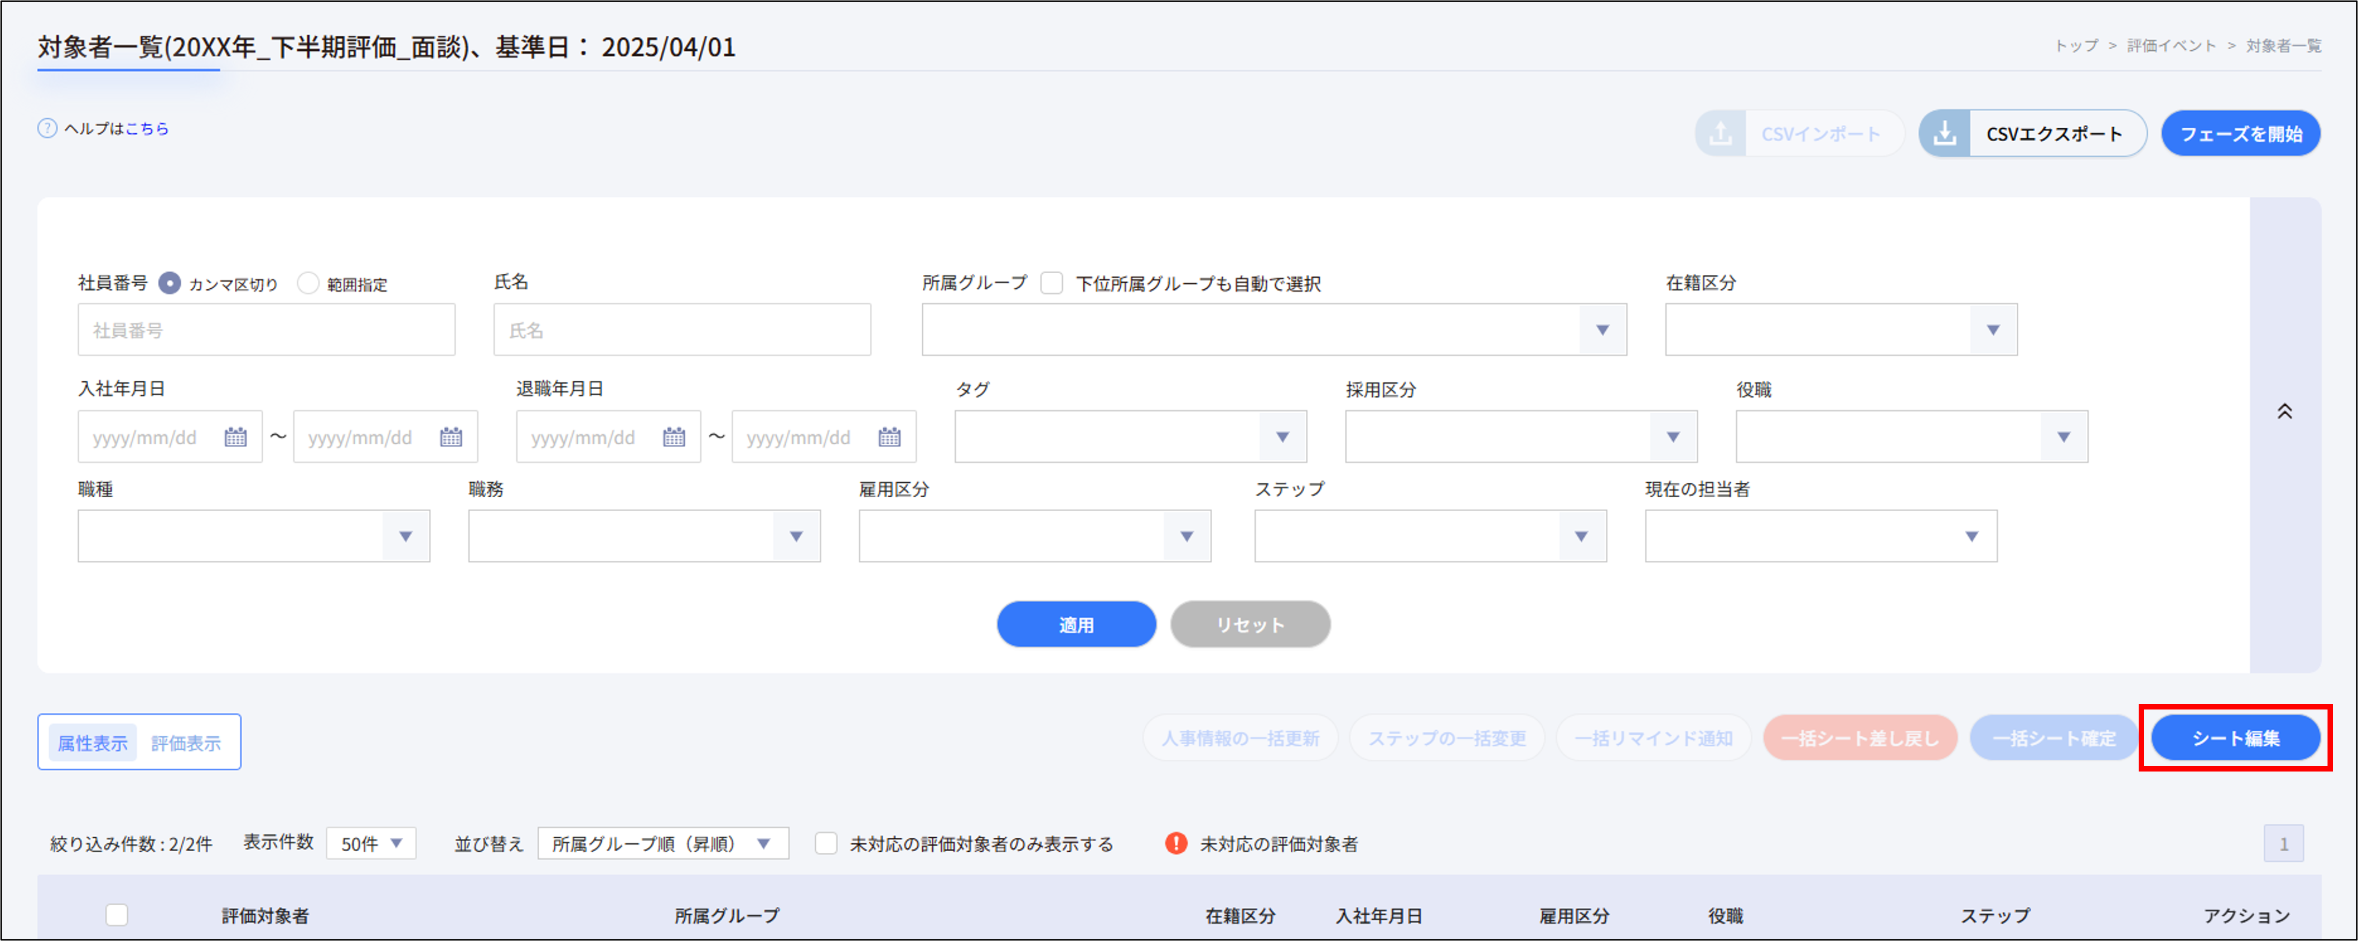Image resolution: width=2358 pixels, height=941 pixels.
Task: Open the 並び替え sort order dropdown
Action: point(662,844)
